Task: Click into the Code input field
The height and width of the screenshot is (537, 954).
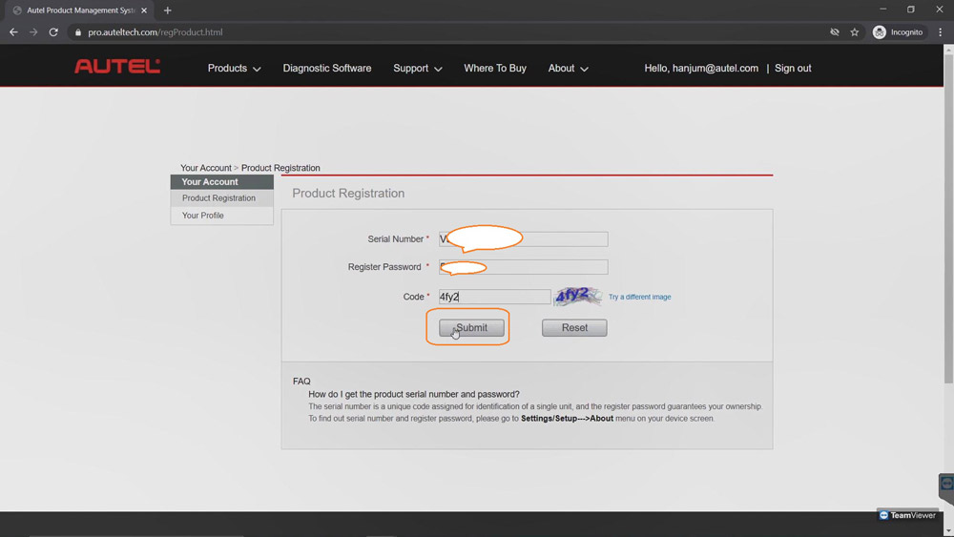Action: tap(494, 297)
